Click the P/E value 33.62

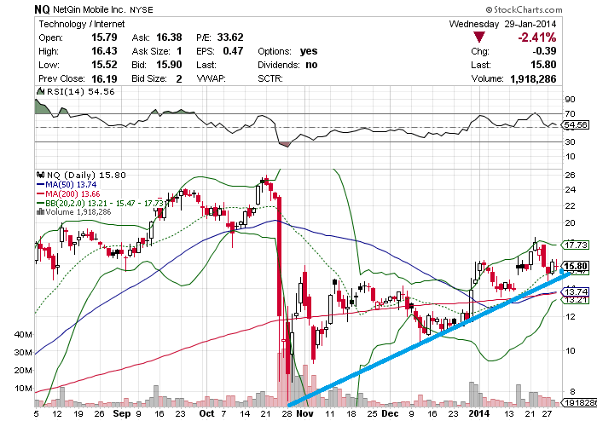pos(230,37)
